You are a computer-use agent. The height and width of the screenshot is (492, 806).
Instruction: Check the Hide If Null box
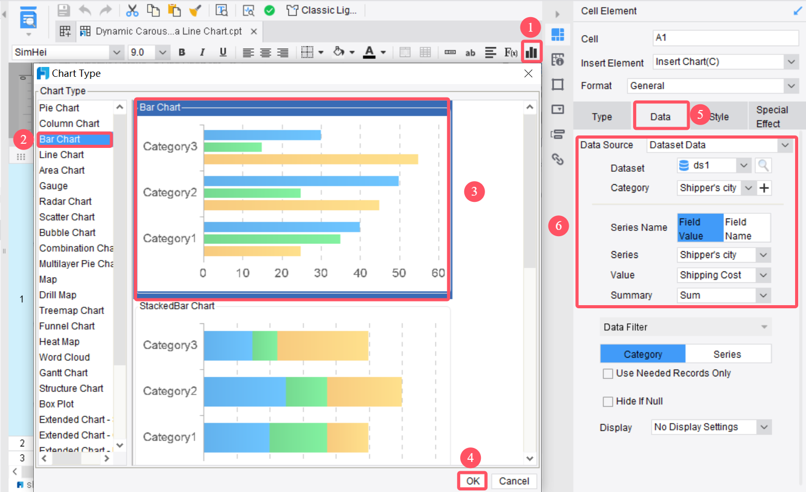click(608, 402)
